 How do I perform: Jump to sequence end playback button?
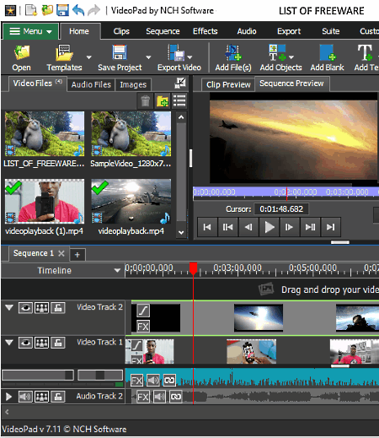point(331,227)
